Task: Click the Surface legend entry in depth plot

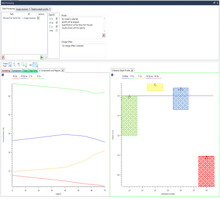Action: click(125, 77)
